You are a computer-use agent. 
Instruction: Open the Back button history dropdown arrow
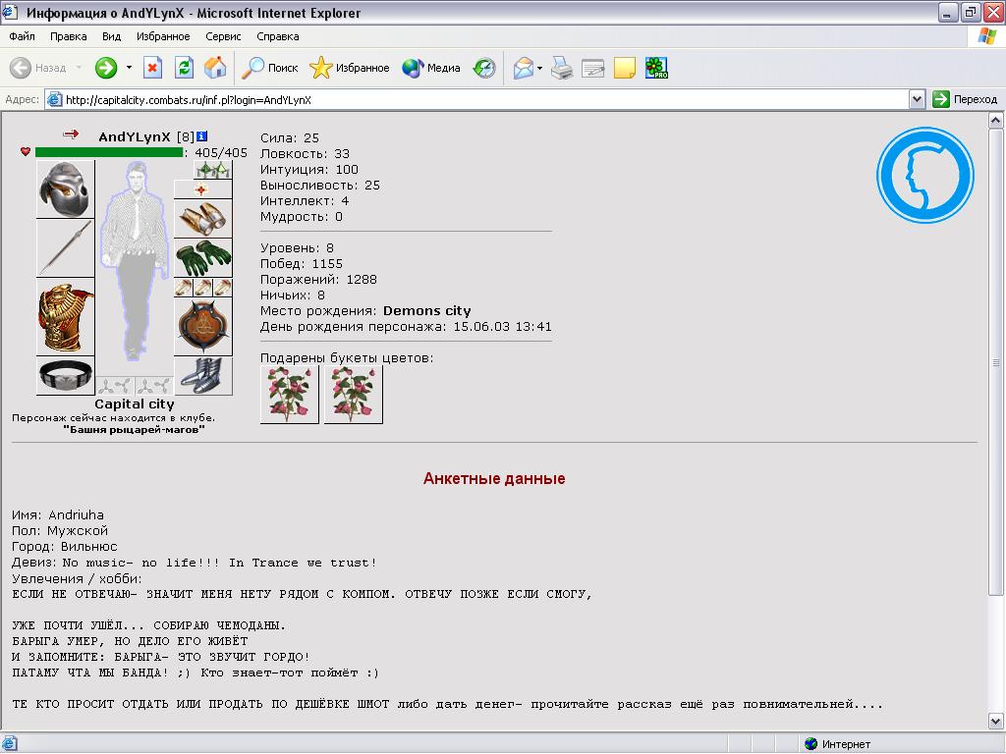(x=79, y=68)
